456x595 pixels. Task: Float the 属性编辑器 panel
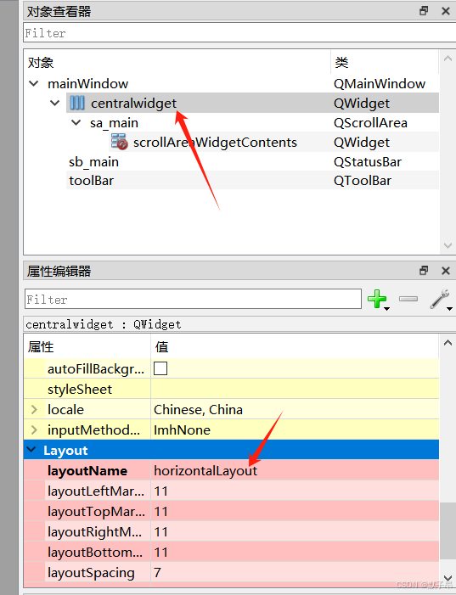pyautogui.click(x=424, y=271)
